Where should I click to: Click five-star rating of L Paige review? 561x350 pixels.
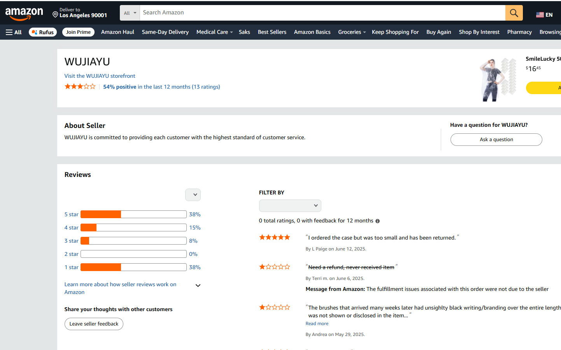point(275,237)
